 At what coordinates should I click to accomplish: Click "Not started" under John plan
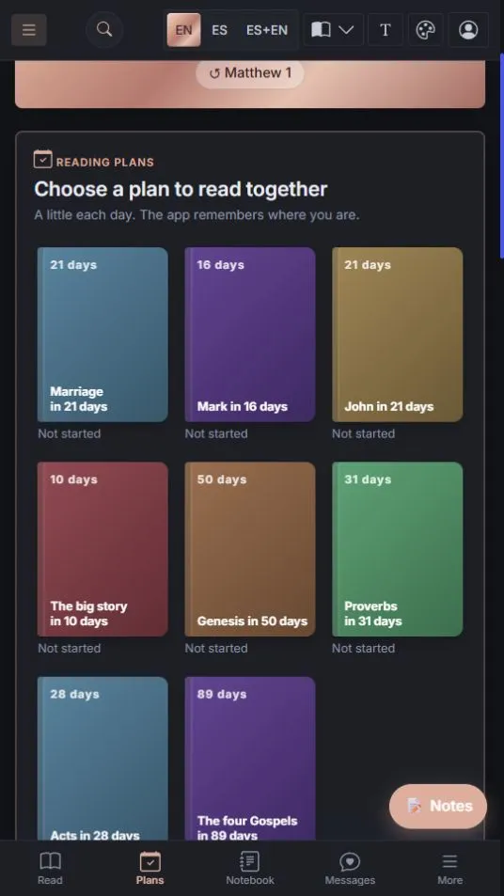click(x=364, y=433)
